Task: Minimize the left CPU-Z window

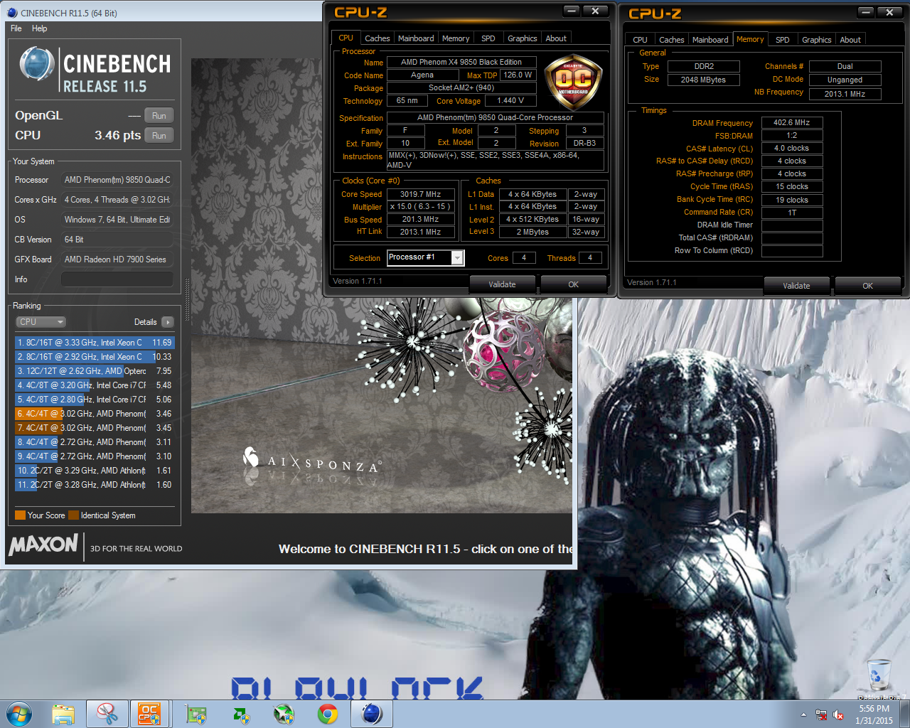Action: coord(572,11)
